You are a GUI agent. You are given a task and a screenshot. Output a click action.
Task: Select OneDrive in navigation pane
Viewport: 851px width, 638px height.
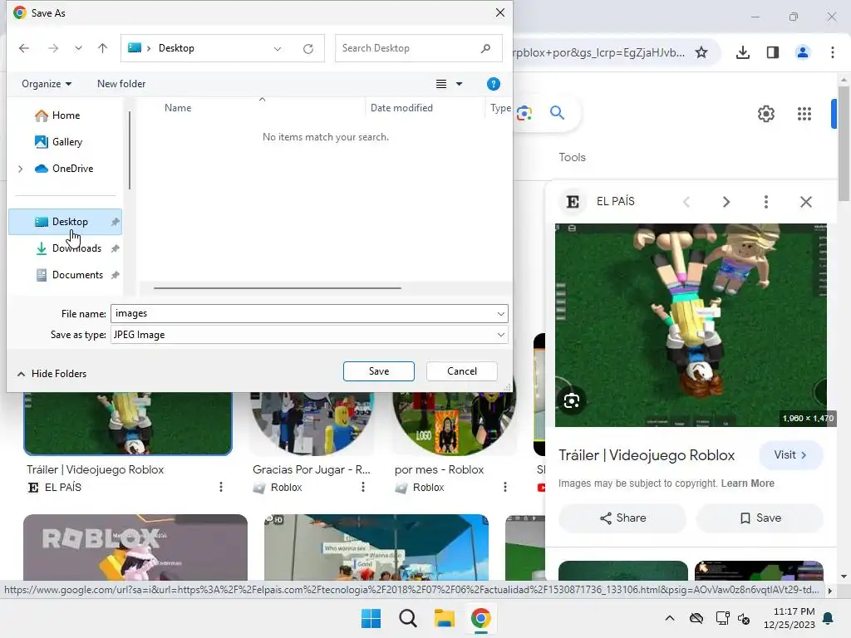(73, 168)
